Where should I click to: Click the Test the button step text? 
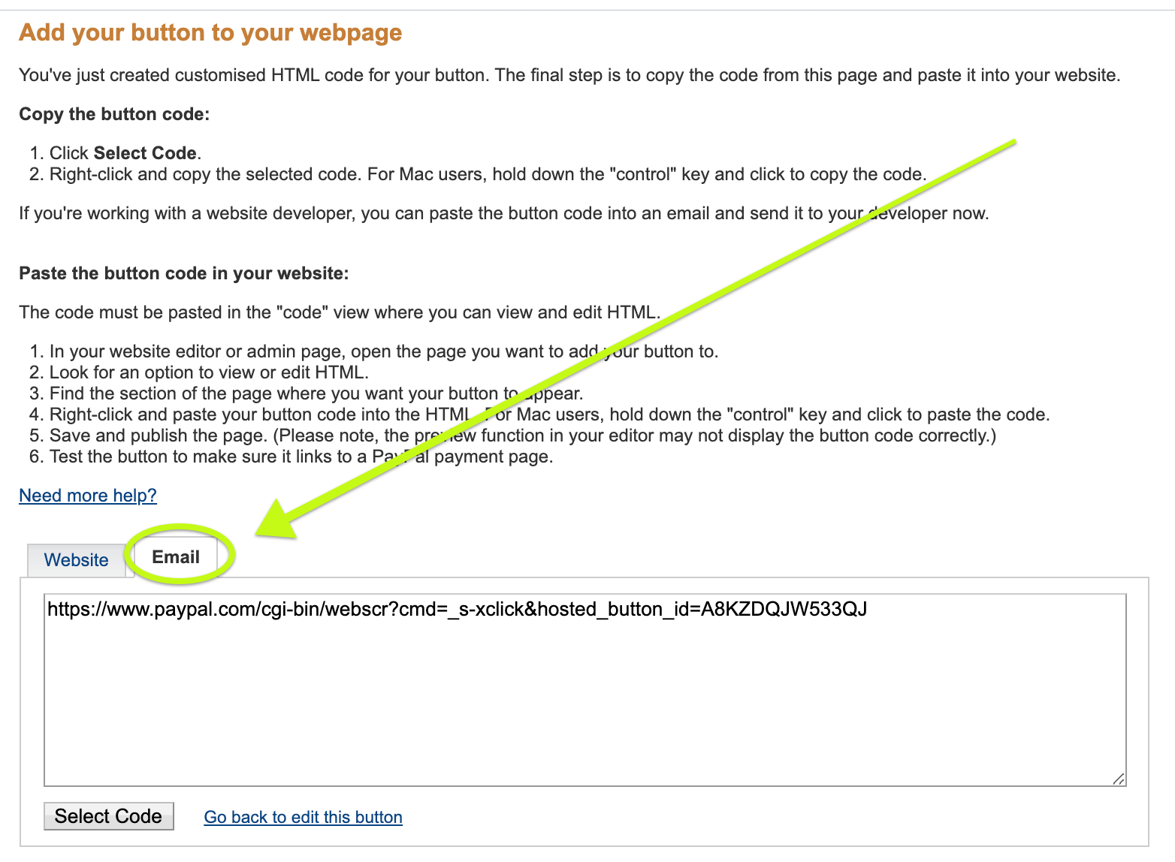(301, 457)
